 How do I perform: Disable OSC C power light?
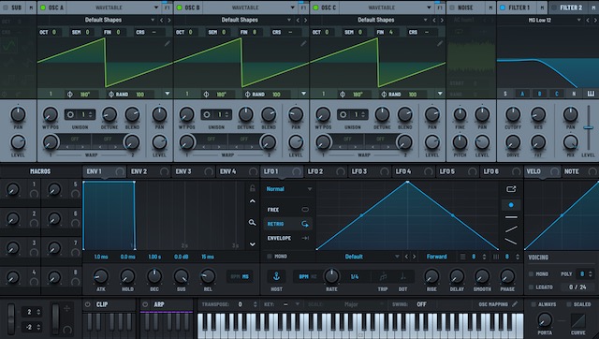pyautogui.click(x=316, y=7)
